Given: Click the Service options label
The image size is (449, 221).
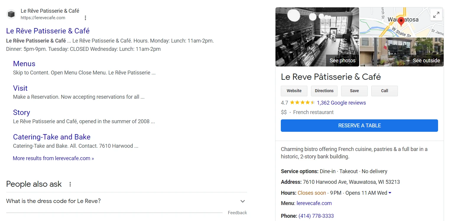Looking at the screenshot, I should click(x=300, y=171).
